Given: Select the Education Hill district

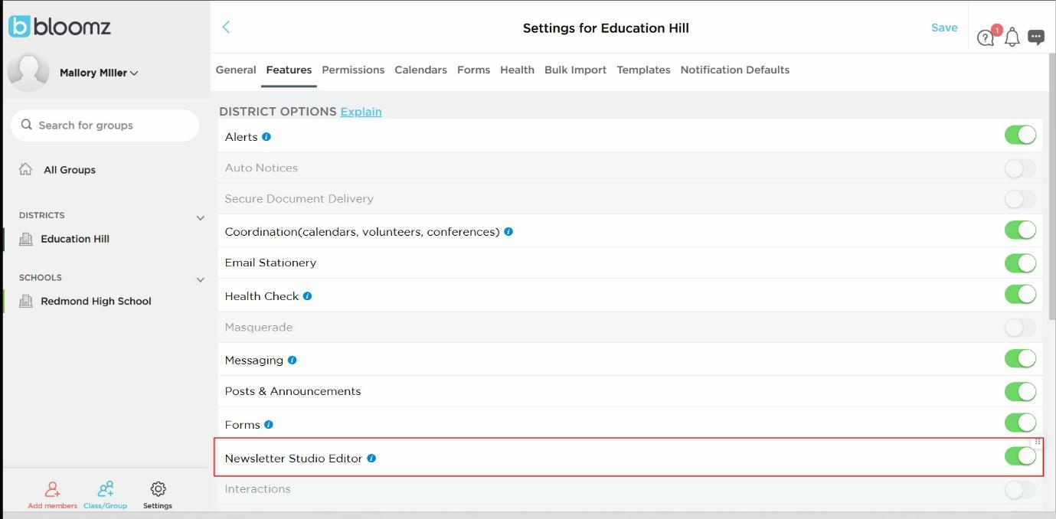Looking at the screenshot, I should pos(75,239).
